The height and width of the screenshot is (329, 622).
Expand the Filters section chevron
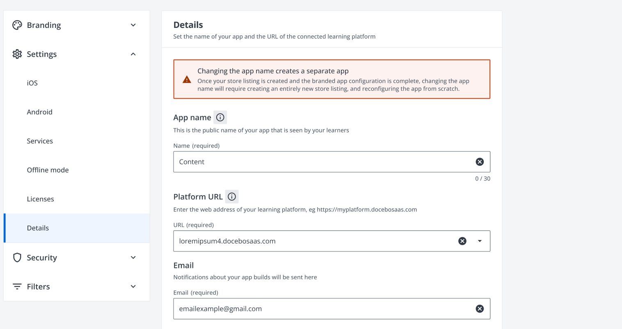coord(133,287)
